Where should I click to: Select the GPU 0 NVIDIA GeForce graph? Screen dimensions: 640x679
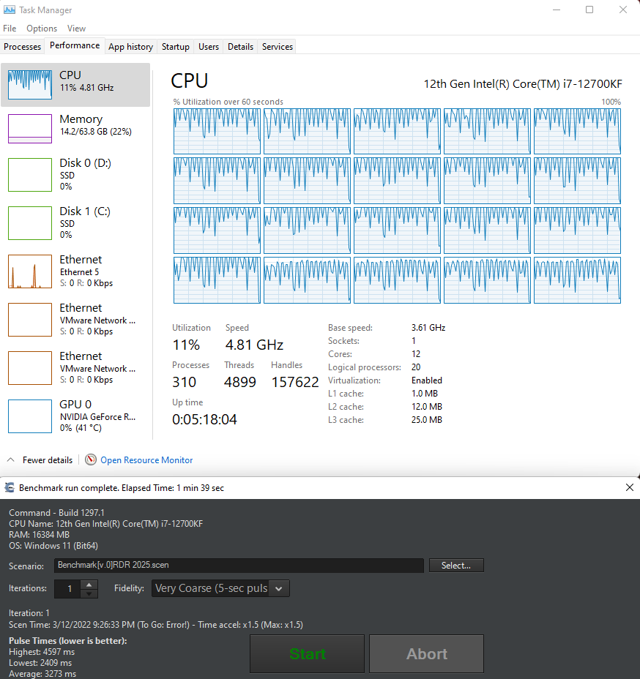(30, 416)
